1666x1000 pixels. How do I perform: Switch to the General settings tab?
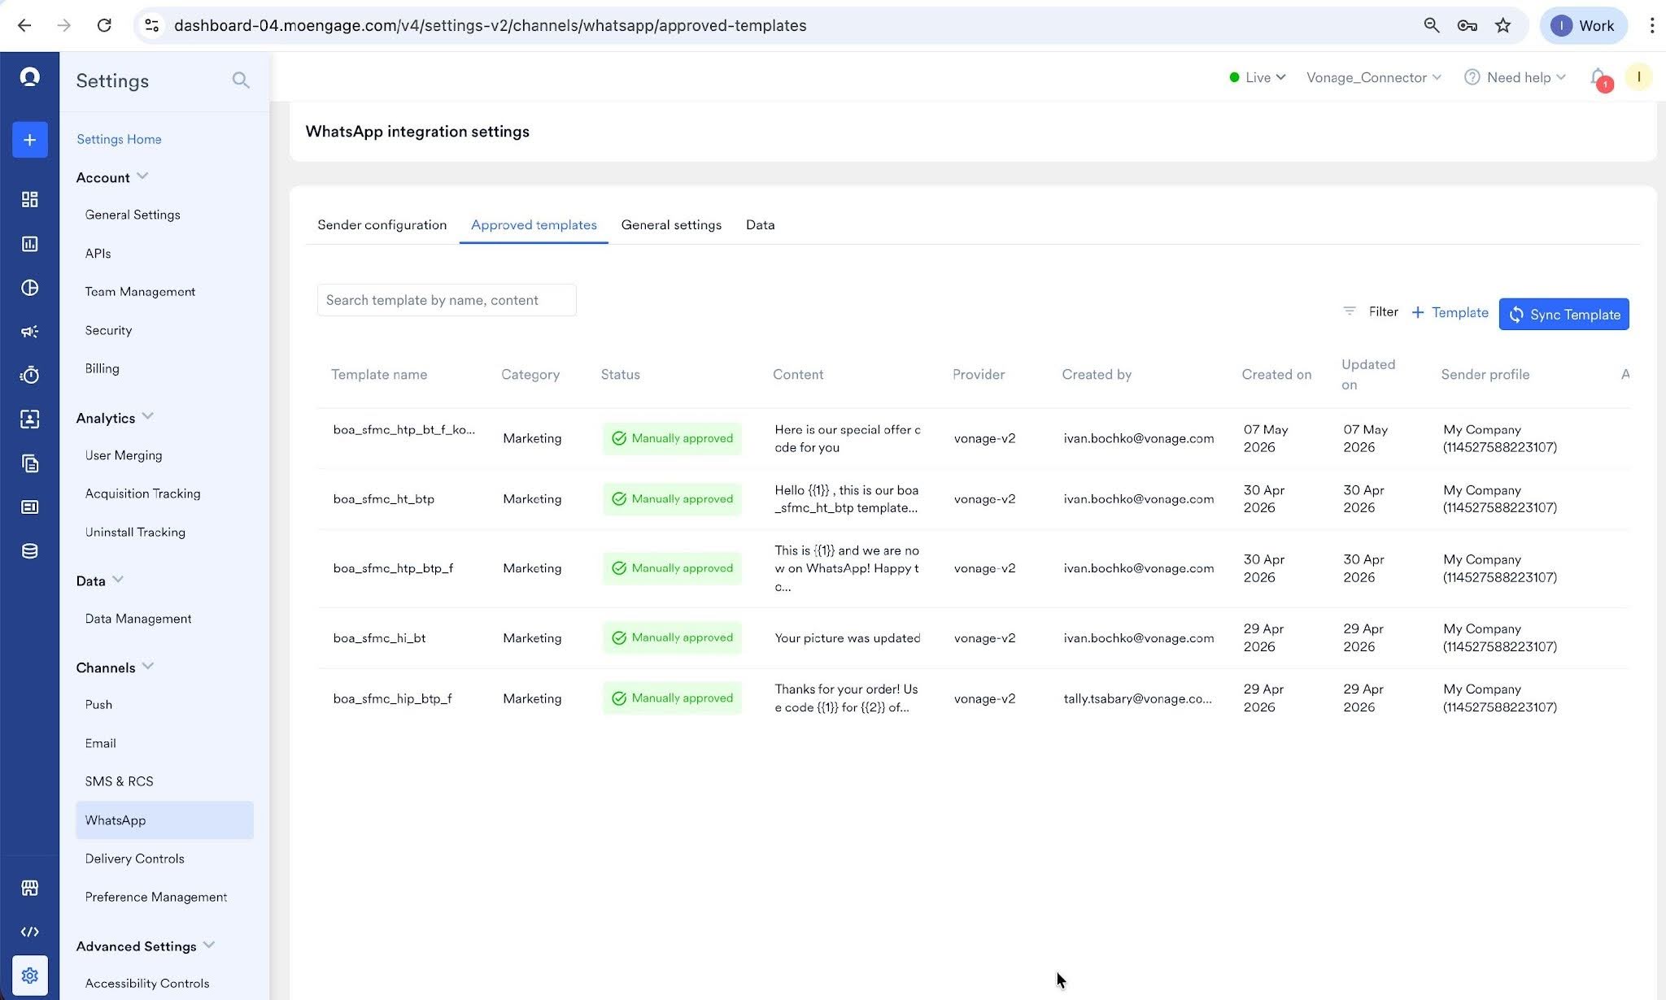tap(671, 224)
